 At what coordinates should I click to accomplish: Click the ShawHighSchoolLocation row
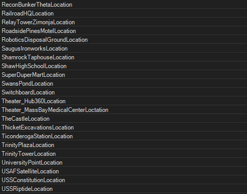point(123,66)
